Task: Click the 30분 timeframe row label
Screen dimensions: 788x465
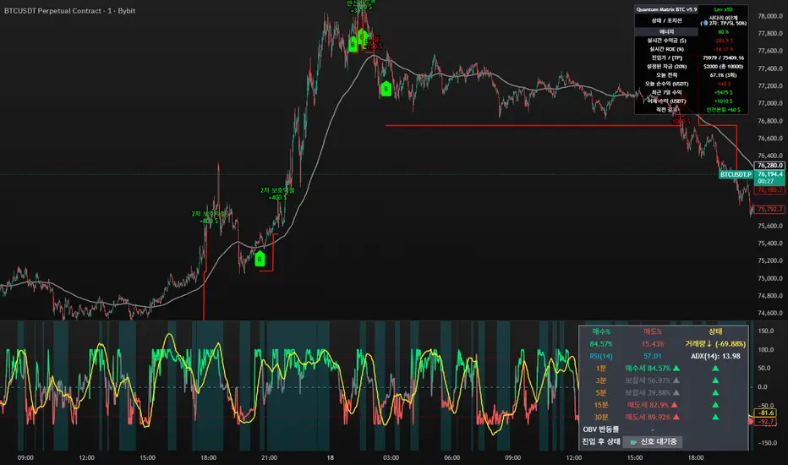Action: tap(601, 417)
